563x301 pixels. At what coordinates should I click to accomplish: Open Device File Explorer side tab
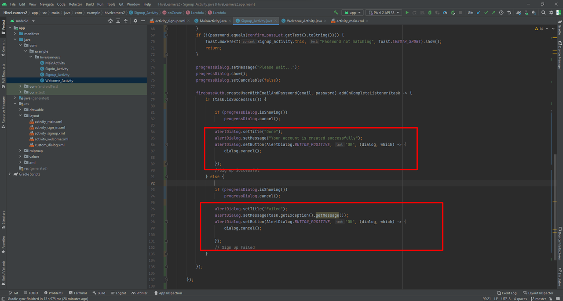pyautogui.click(x=559, y=244)
